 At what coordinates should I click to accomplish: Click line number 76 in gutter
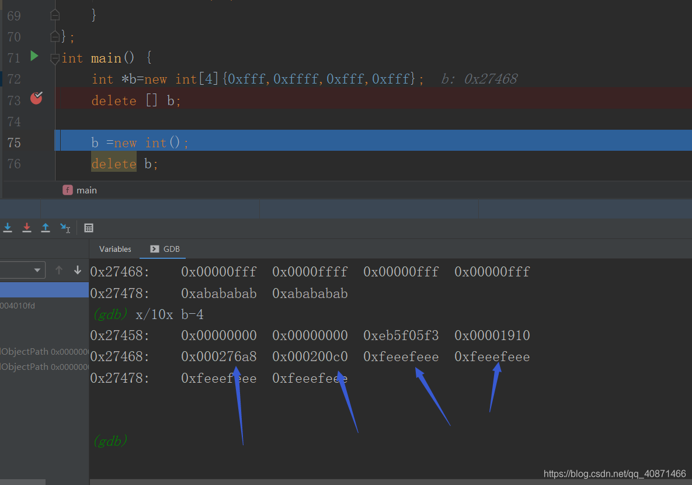point(14,164)
